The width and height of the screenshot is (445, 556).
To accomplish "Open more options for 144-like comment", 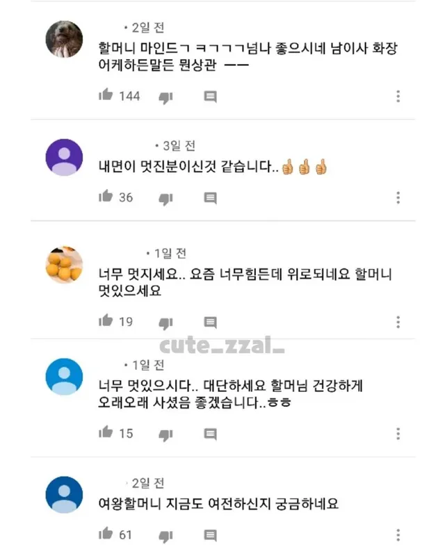I will (398, 97).
